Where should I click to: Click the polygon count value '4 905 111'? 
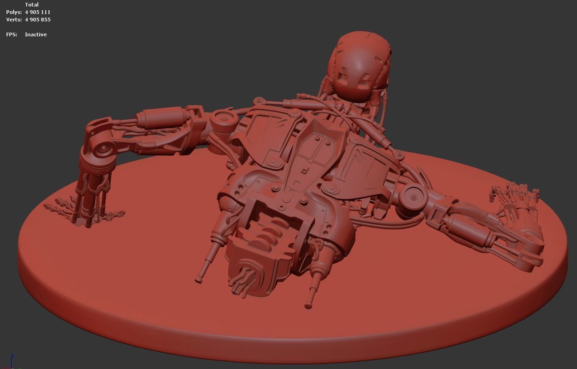coord(38,12)
